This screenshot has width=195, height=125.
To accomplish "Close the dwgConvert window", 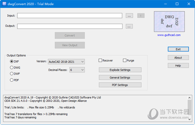I will tap(189, 4).
